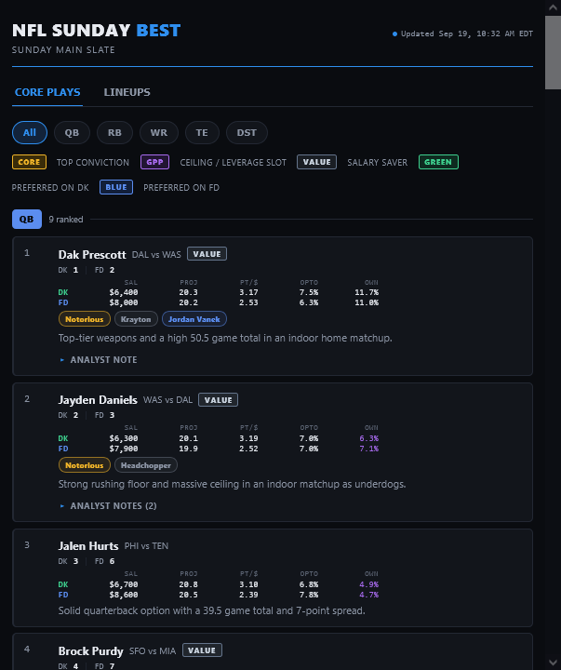The image size is (561, 670).
Task: Click the scrollbar up arrow
Action: (553, 7)
